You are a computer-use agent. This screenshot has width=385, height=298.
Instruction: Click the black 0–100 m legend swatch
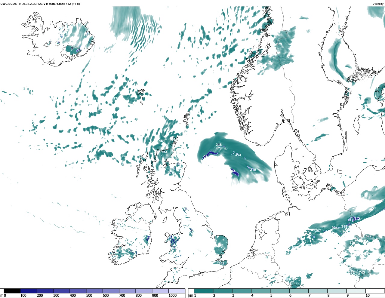coord(12,291)
